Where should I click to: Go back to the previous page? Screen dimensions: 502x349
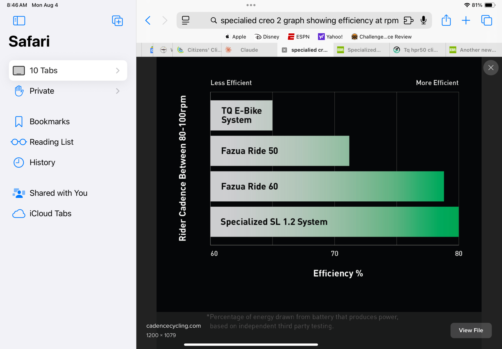(148, 20)
